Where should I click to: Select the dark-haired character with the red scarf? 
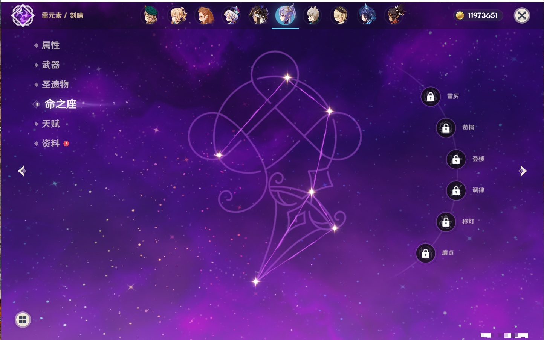[394, 15]
